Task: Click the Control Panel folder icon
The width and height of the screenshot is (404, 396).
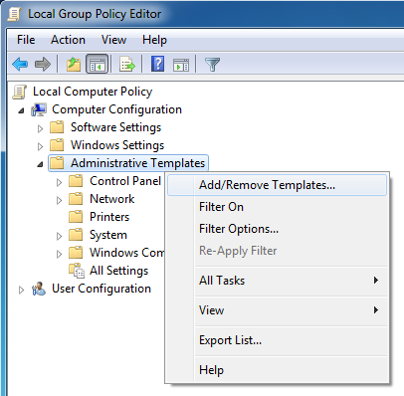Action: (76, 181)
